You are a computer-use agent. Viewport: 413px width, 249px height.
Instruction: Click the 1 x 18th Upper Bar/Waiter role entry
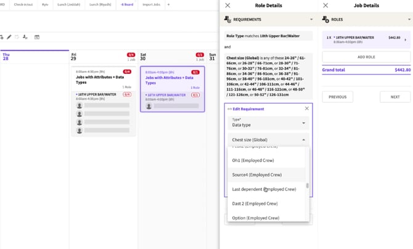point(366,40)
